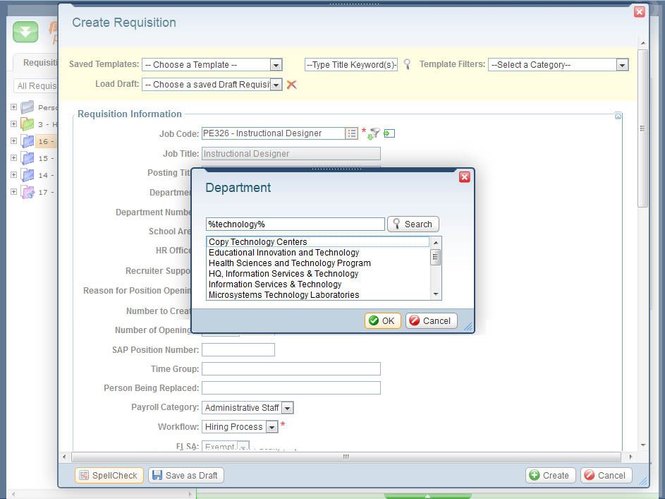Select Educational Innovation and Technology from list
The image size is (665, 499).
(x=283, y=253)
